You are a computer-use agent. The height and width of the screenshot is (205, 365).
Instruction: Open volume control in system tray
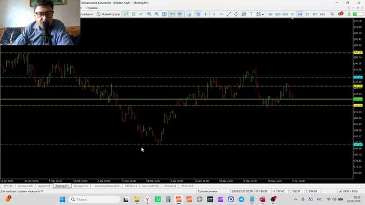click(x=334, y=199)
